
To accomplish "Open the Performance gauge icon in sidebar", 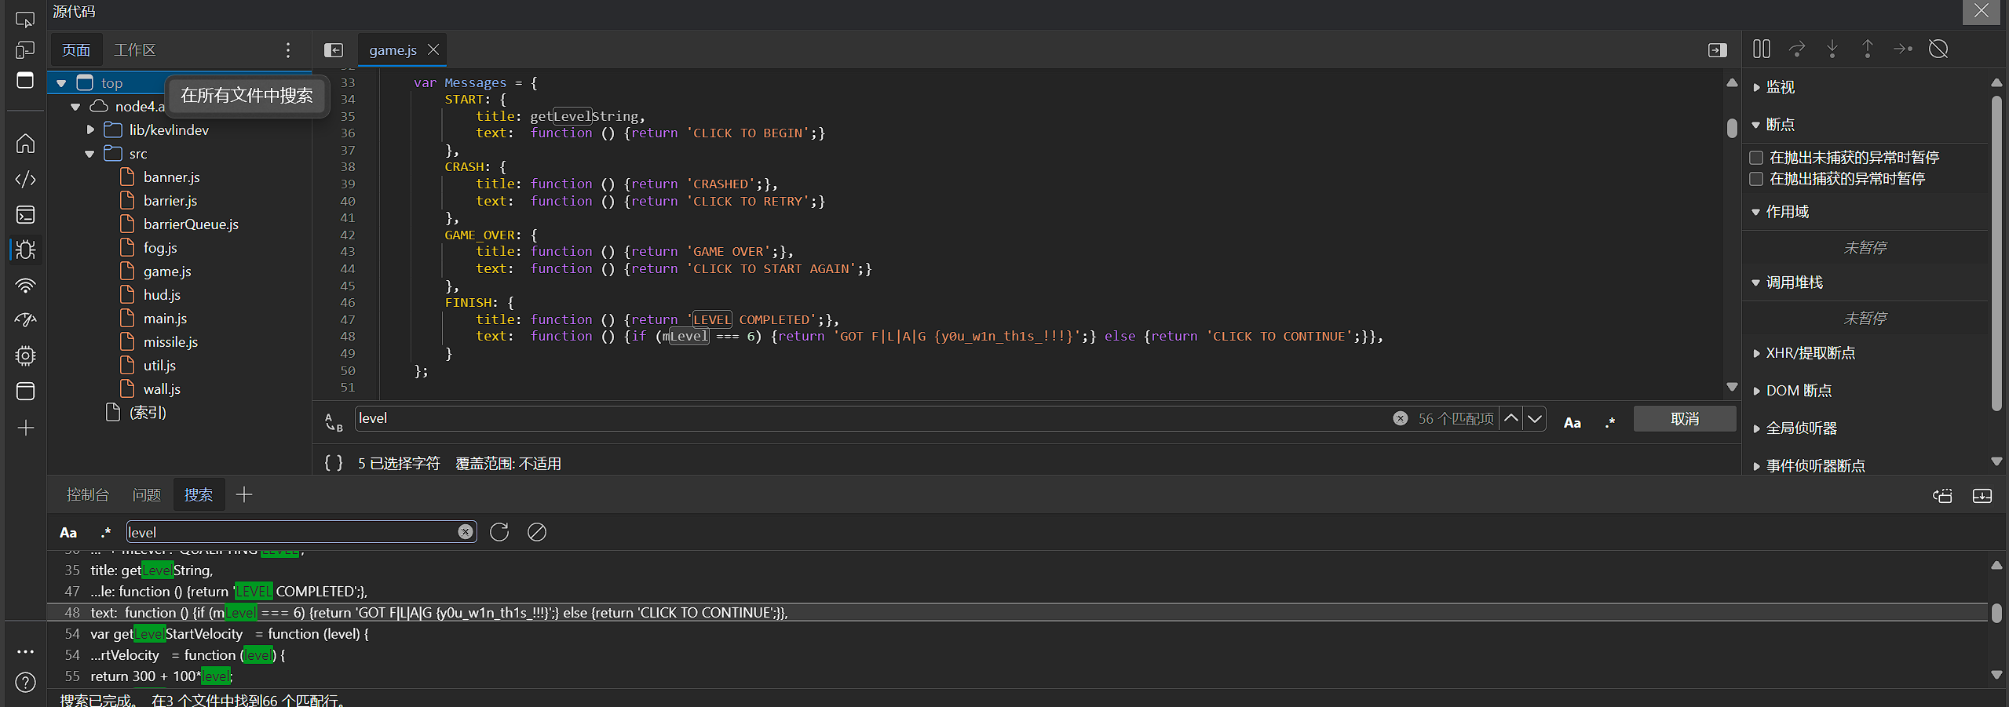I will 25,320.
